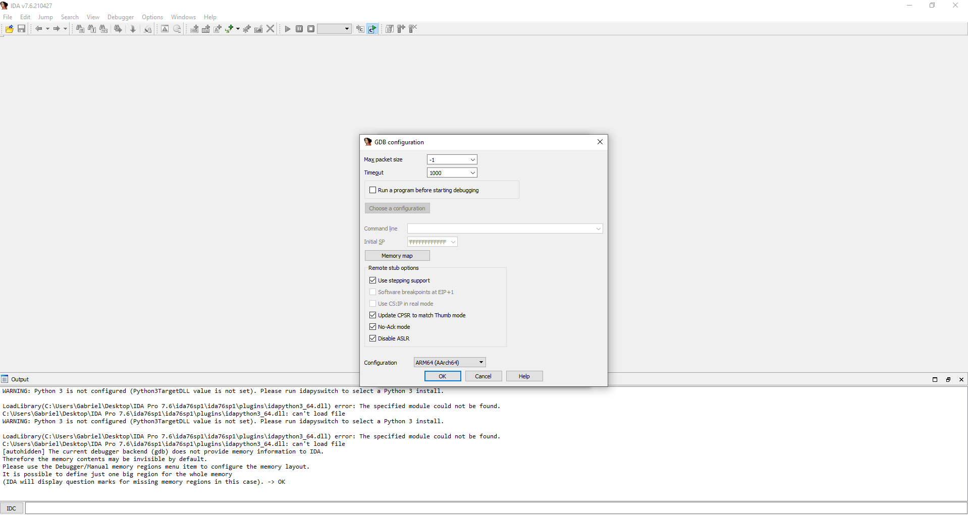Image resolution: width=968 pixels, height=515 pixels.
Task: Click the IDC command input field
Action: click(x=496, y=508)
